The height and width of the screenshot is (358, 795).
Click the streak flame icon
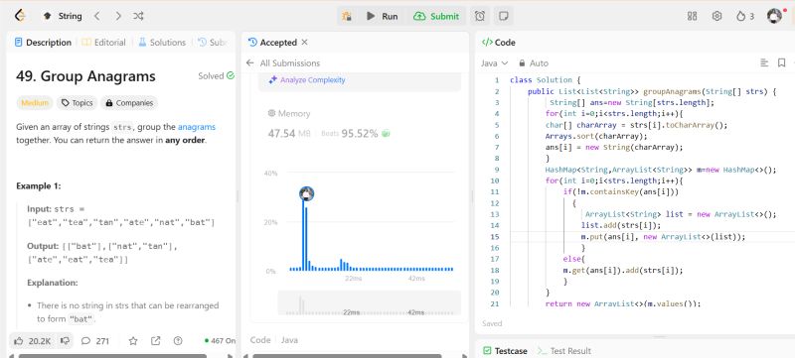pos(740,16)
